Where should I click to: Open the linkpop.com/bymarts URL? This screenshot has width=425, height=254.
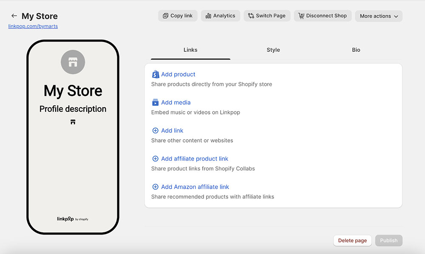coord(33,26)
